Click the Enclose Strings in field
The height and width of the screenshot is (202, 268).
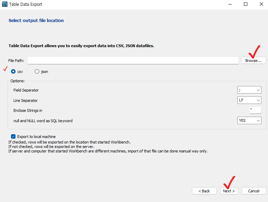[255, 110]
